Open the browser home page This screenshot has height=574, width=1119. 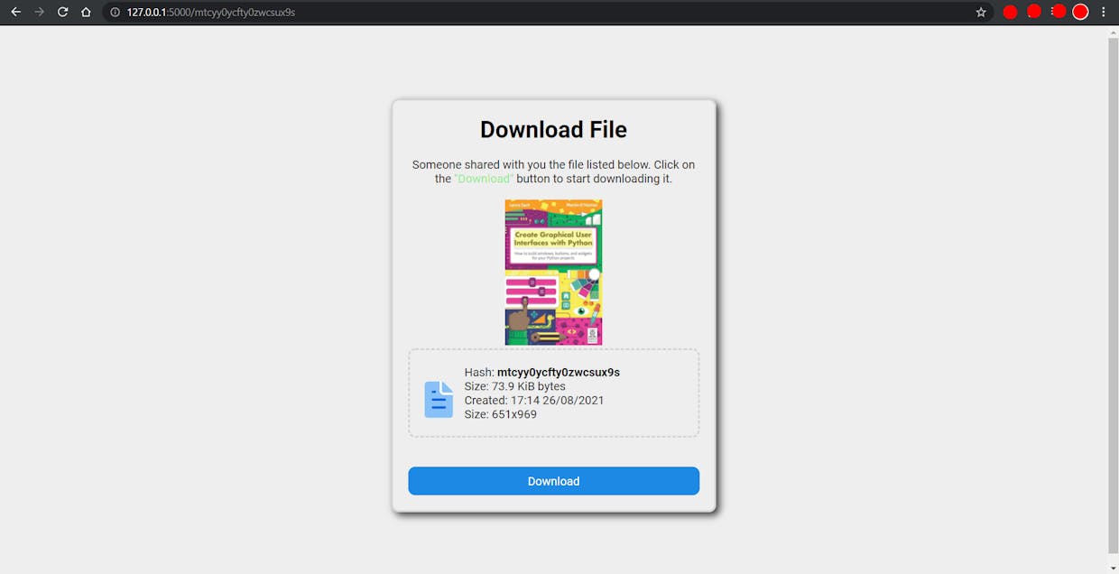86,12
